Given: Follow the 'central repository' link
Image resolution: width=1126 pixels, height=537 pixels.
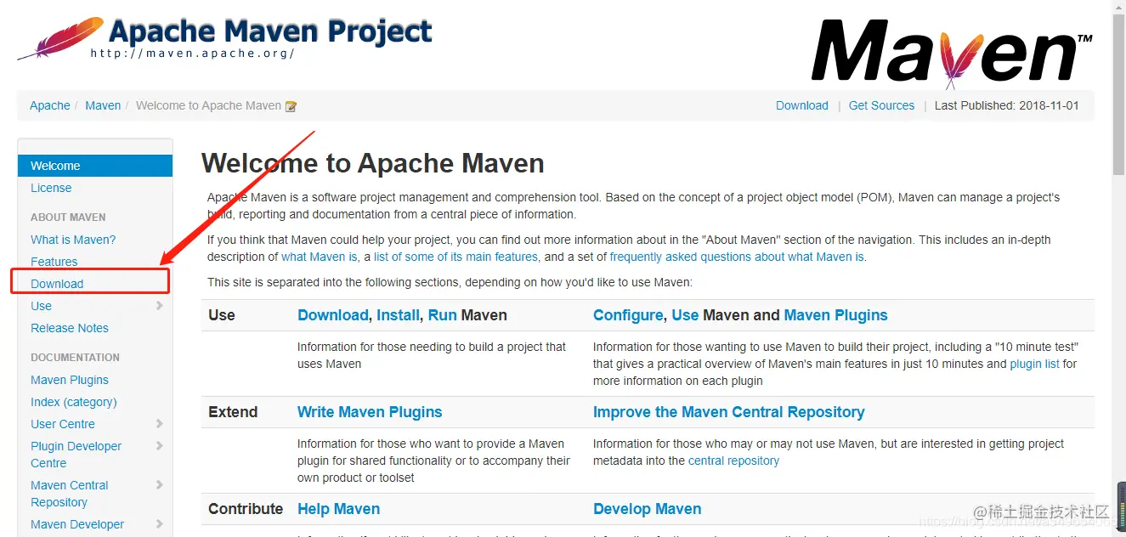Looking at the screenshot, I should (x=733, y=461).
